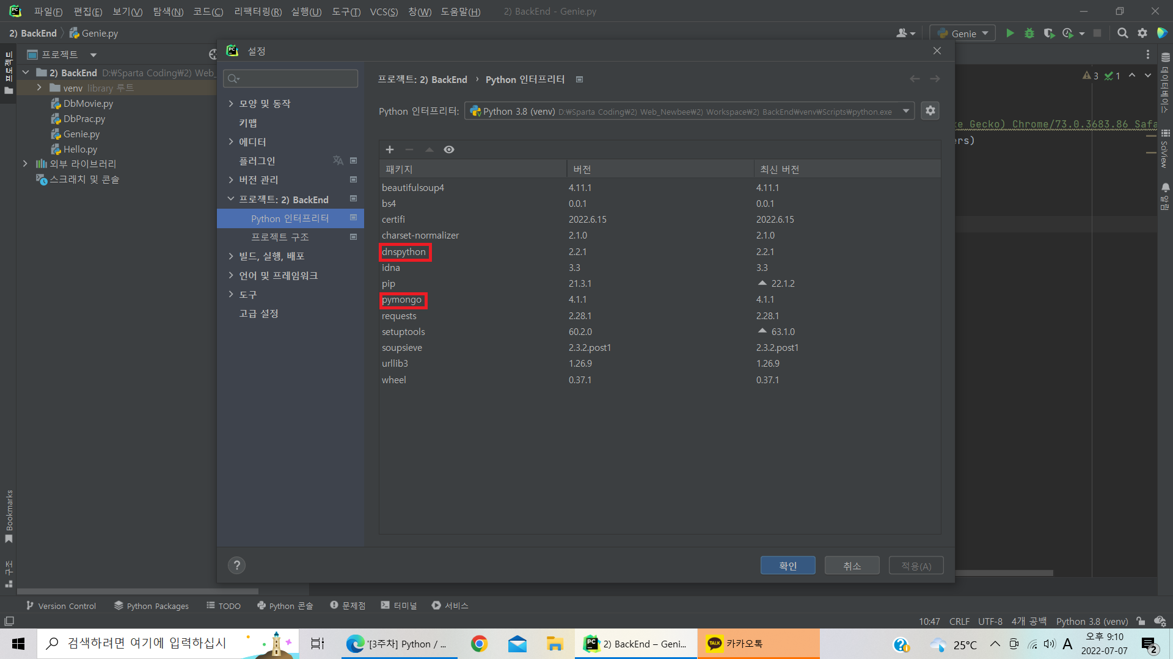Open Python interpreter dropdown
This screenshot has height=659, width=1173.
906,111
